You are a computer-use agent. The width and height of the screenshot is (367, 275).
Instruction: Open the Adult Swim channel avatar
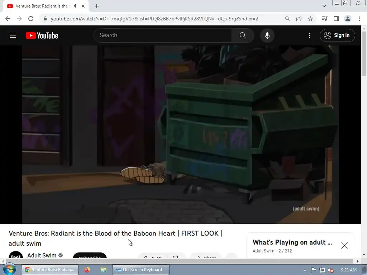pyautogui.click(x=16, y=255)
